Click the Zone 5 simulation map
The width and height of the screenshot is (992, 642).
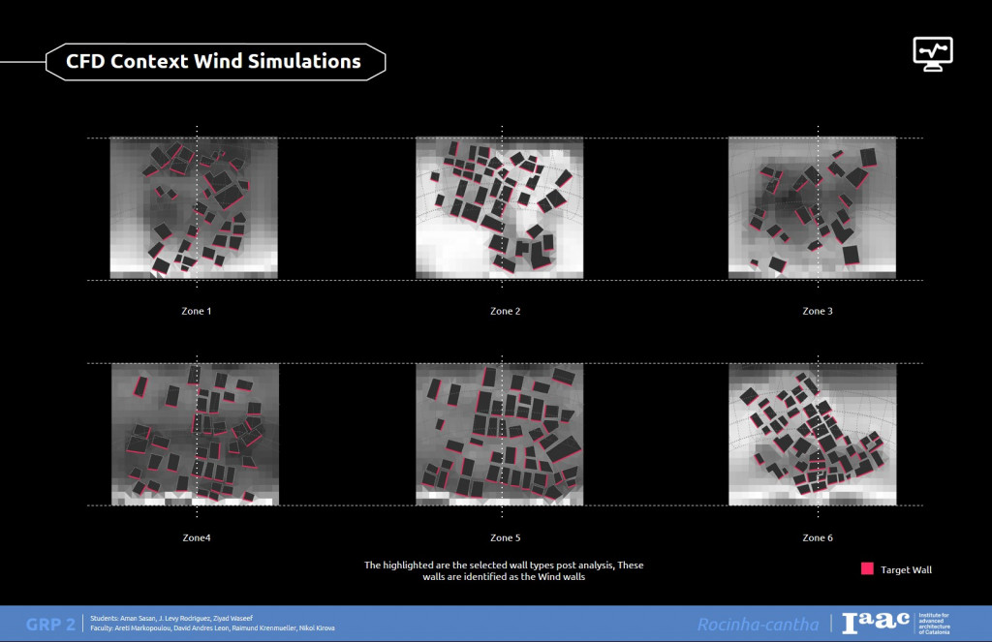[500, 434]
